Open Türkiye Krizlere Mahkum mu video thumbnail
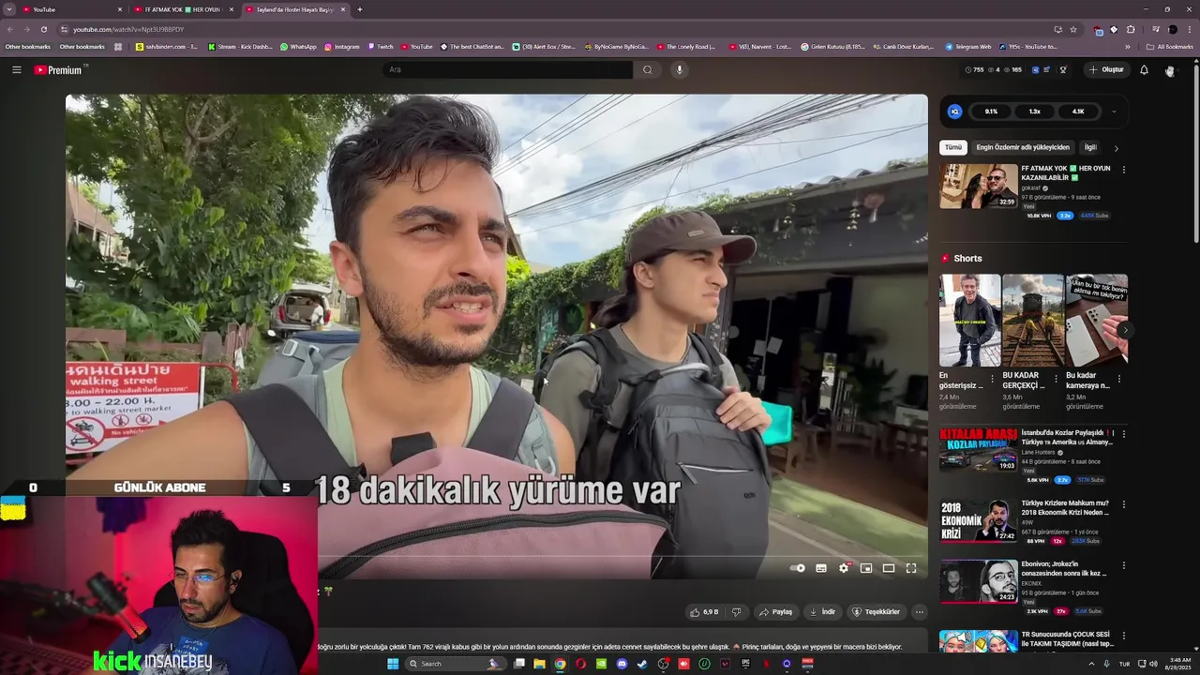 pos(979,520)
